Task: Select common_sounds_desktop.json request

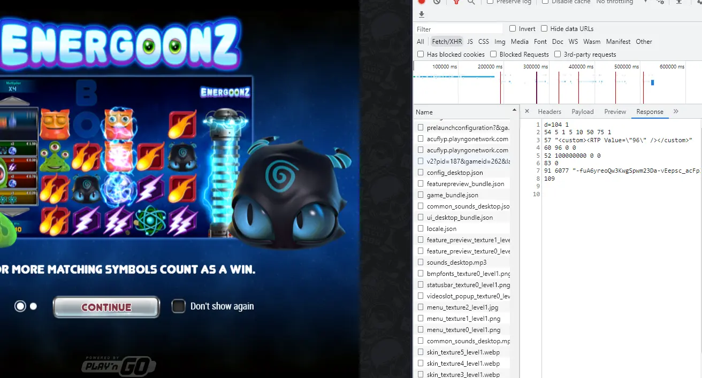Action: (x=463, y=206)
